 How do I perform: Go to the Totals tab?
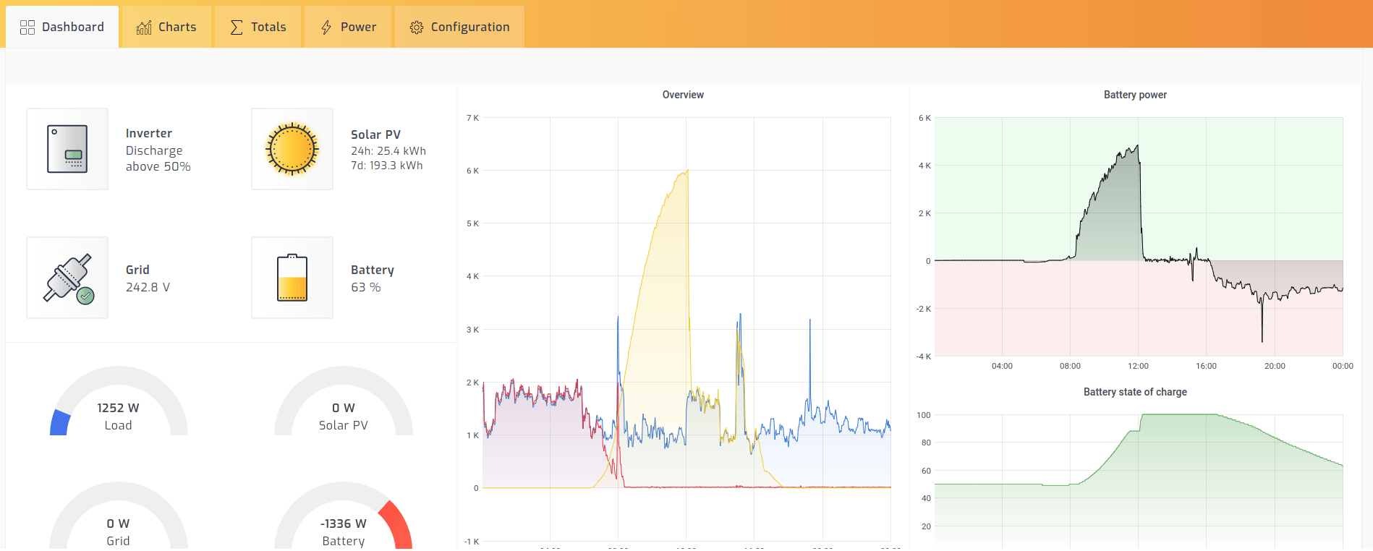pos(258,27)
